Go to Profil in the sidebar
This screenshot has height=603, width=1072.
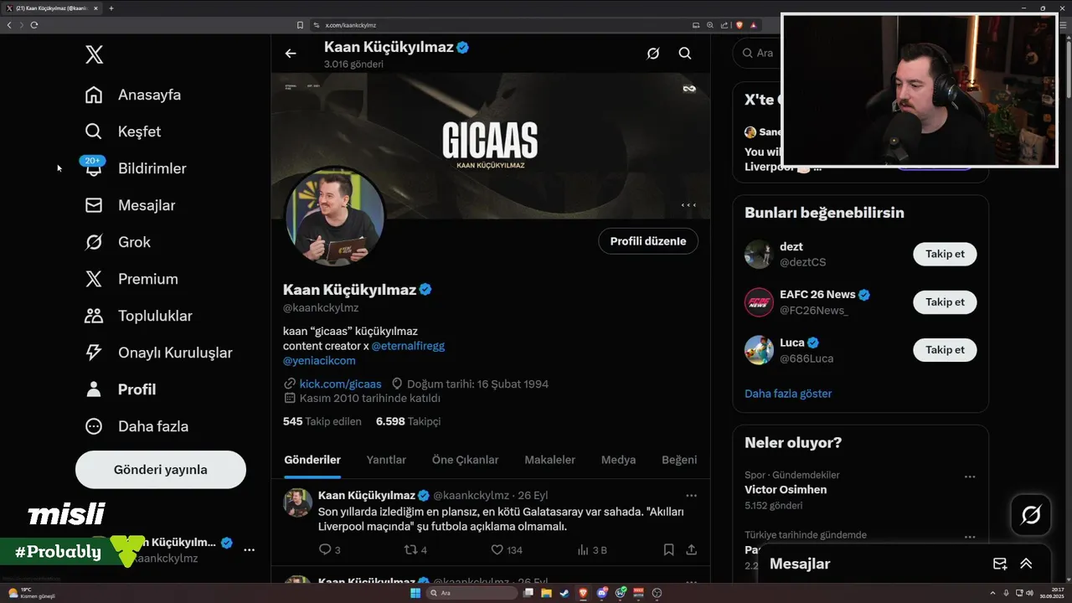121,389
